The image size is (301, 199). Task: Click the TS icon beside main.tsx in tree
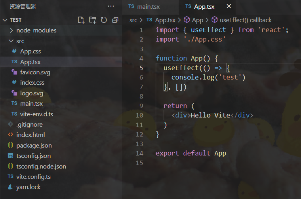[14, 103]
